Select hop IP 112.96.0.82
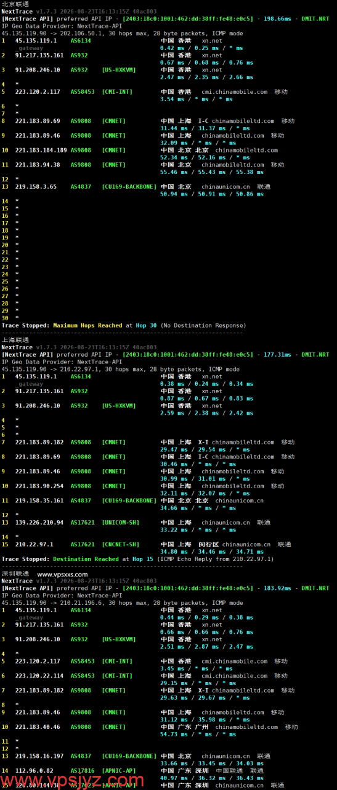Viewport: 337px width, 790px height. coord(34,771)
